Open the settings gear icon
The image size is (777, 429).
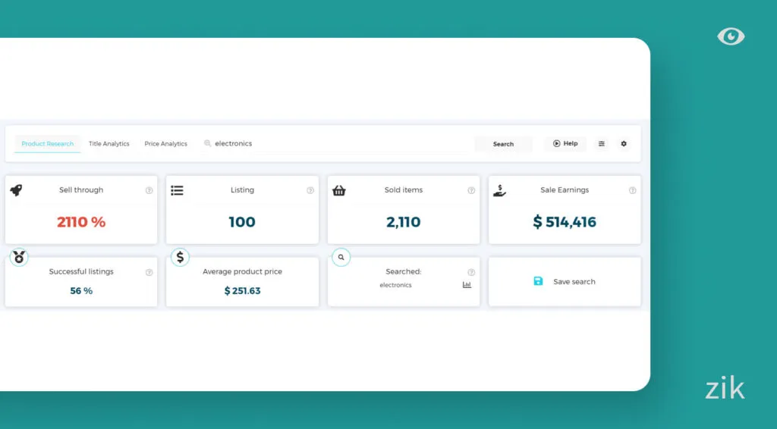624,143
